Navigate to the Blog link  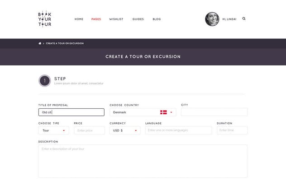[x=157, y=19]
